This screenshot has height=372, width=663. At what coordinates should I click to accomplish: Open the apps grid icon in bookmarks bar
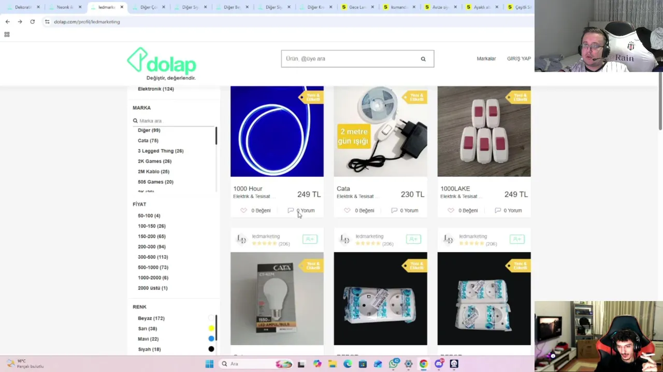pyautogui.click(x=7, y=35)
